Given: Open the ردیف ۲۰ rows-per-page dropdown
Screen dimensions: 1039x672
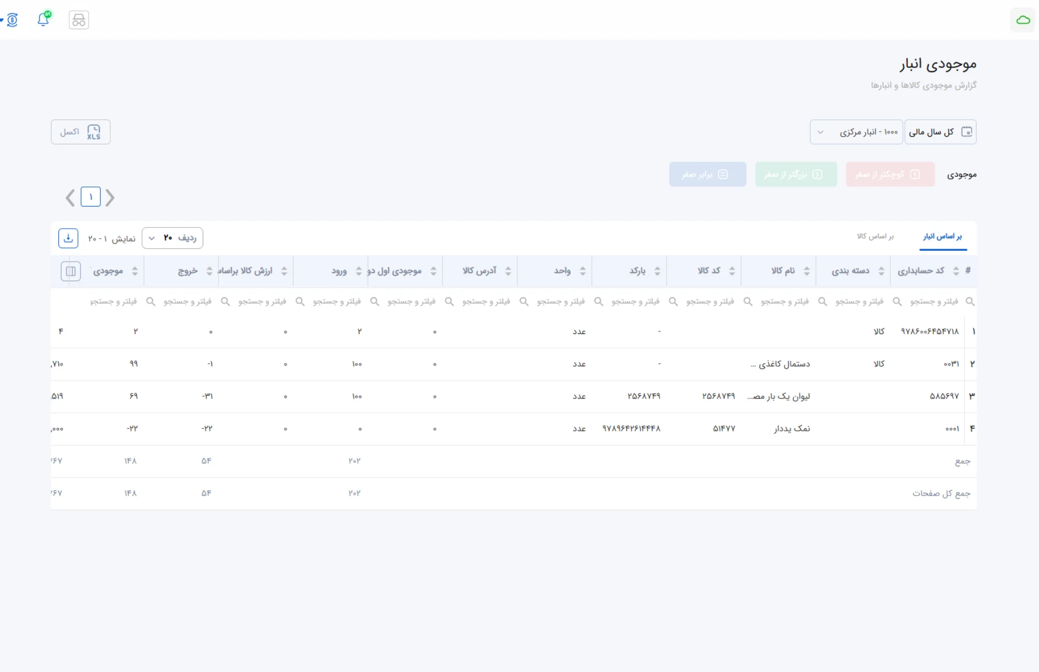Looking at the screenshot, I should pos(172,238).
